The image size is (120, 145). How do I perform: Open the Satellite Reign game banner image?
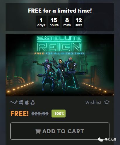click(x=60, y=65)
